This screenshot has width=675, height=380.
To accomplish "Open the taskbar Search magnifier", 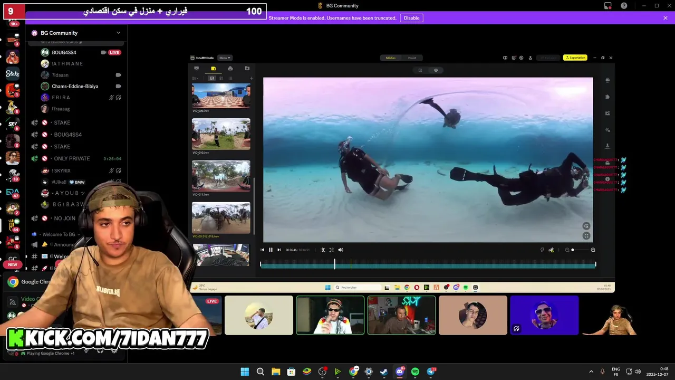I will point(261,372).
